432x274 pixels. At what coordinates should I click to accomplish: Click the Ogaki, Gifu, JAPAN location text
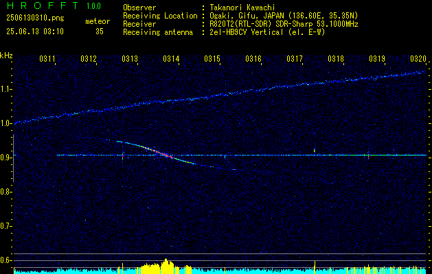click(x=284, y=16)
